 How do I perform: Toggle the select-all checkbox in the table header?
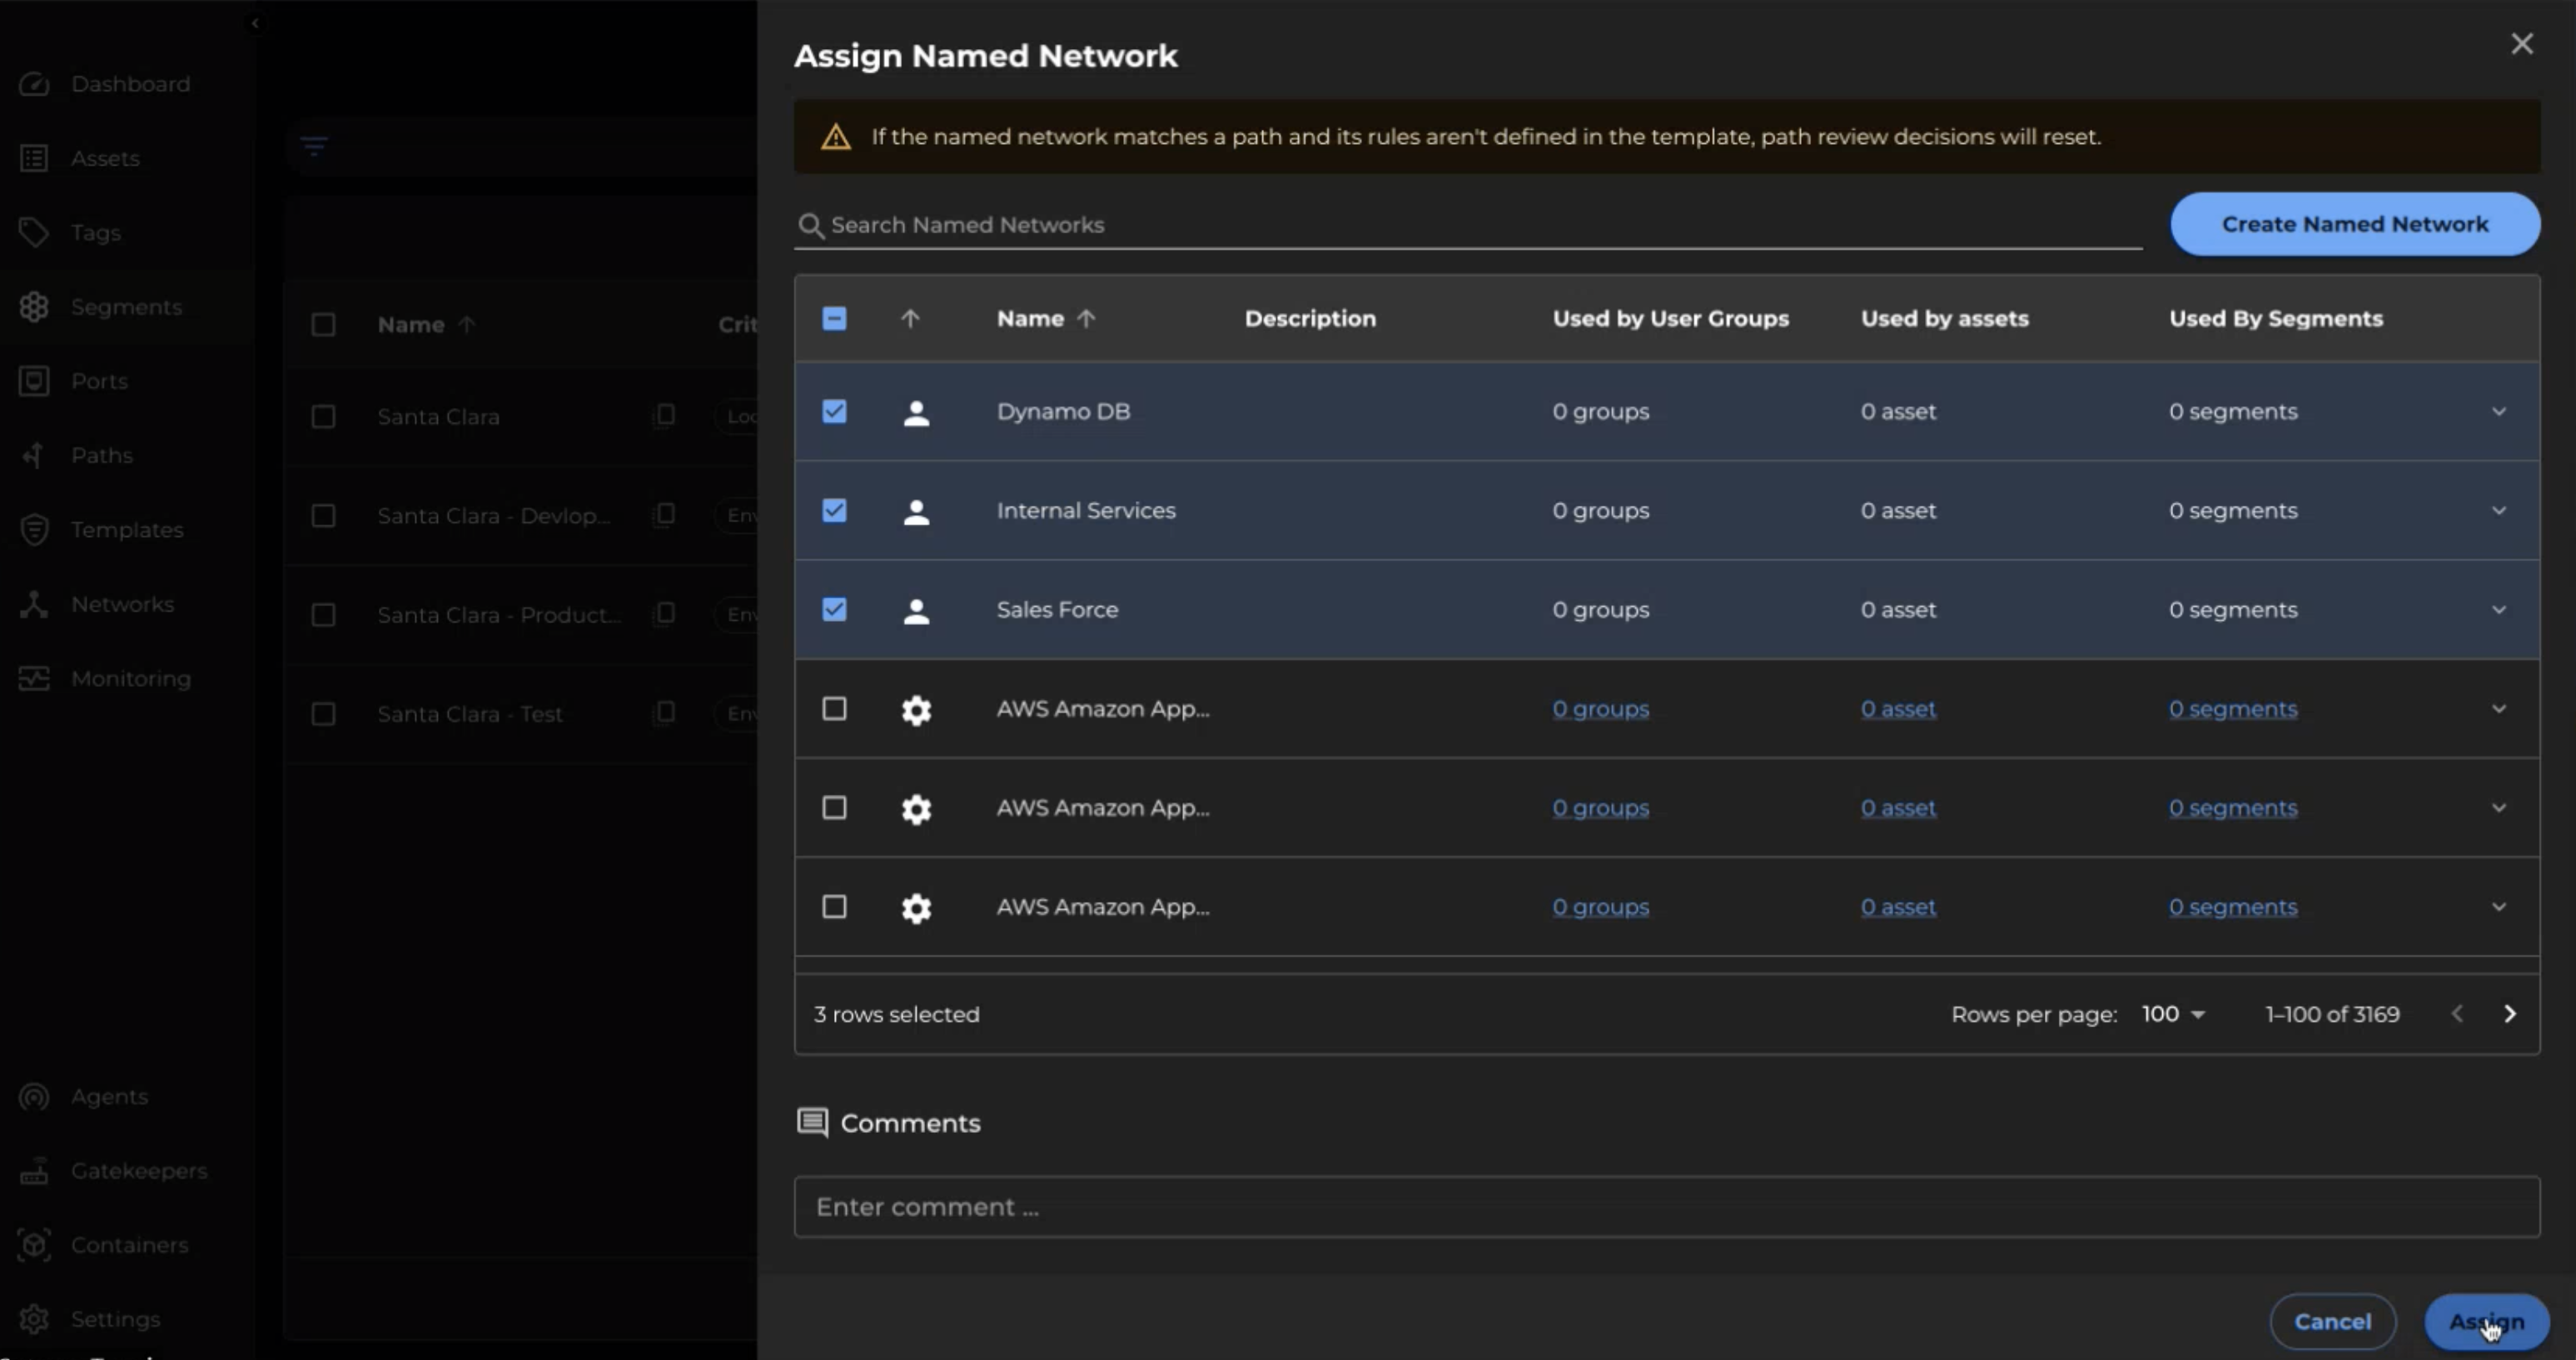[x=835, y=318]
